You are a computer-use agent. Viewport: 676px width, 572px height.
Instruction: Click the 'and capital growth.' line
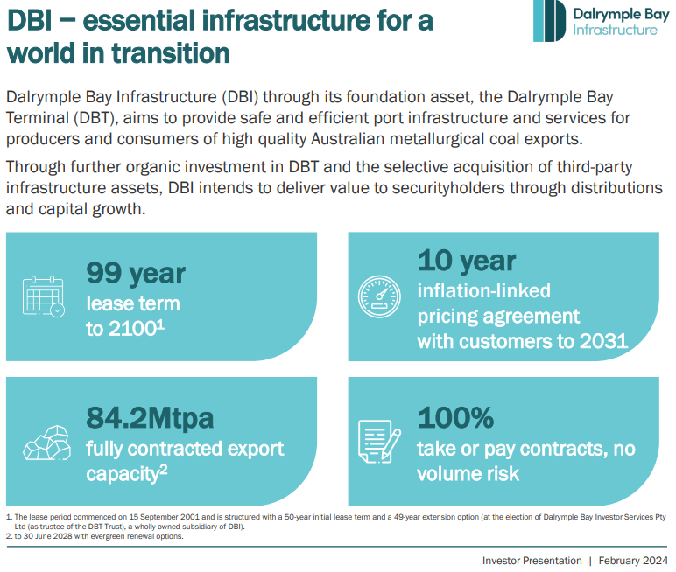[76, 209]
